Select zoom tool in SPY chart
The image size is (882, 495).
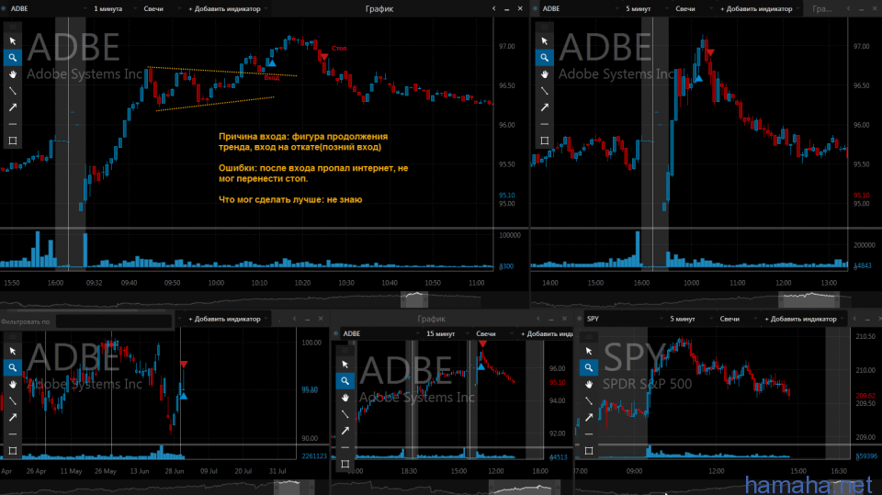pos(588,367)
